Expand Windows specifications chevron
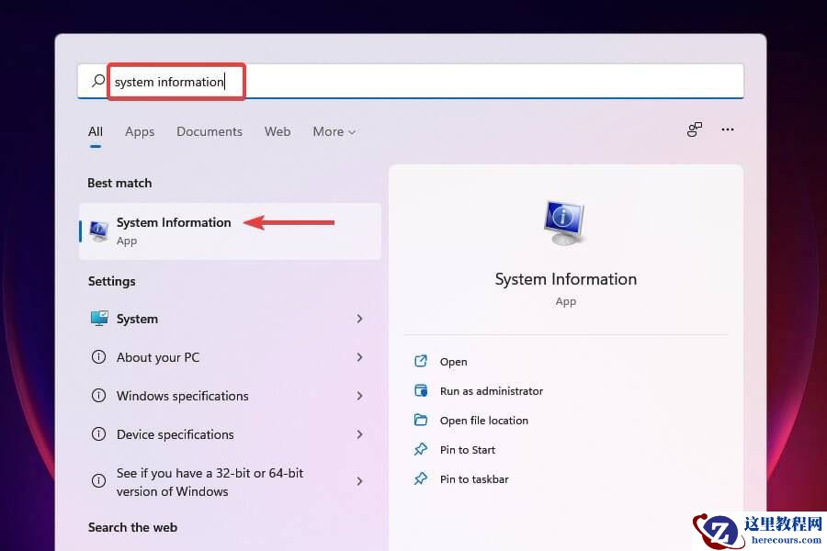Viewport: 827px width, 551px height. (x=359, y=396)
